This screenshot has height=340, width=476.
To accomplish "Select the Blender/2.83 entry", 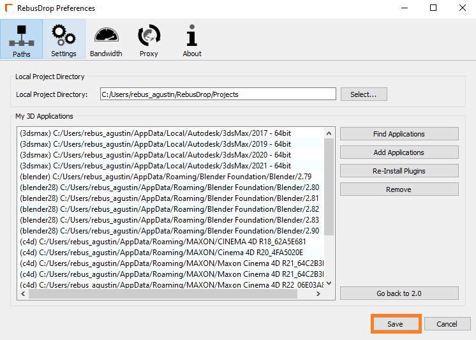I will tap(170, 220).
